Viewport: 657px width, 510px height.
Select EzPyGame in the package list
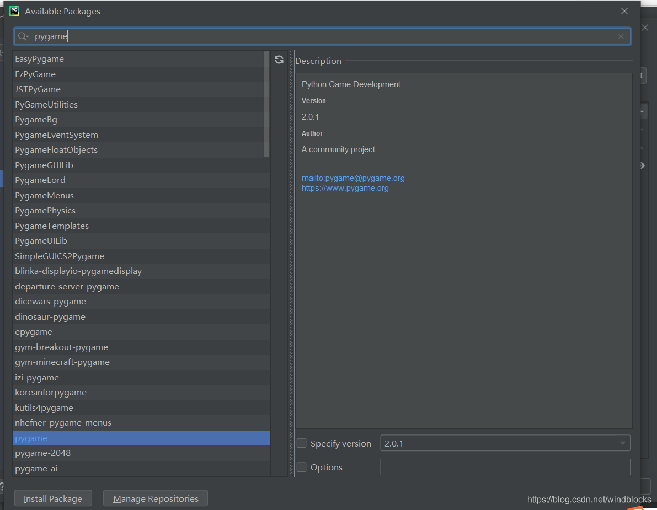[141, 74]
